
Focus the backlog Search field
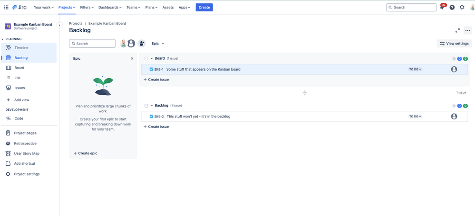click(x=92, y=44)
